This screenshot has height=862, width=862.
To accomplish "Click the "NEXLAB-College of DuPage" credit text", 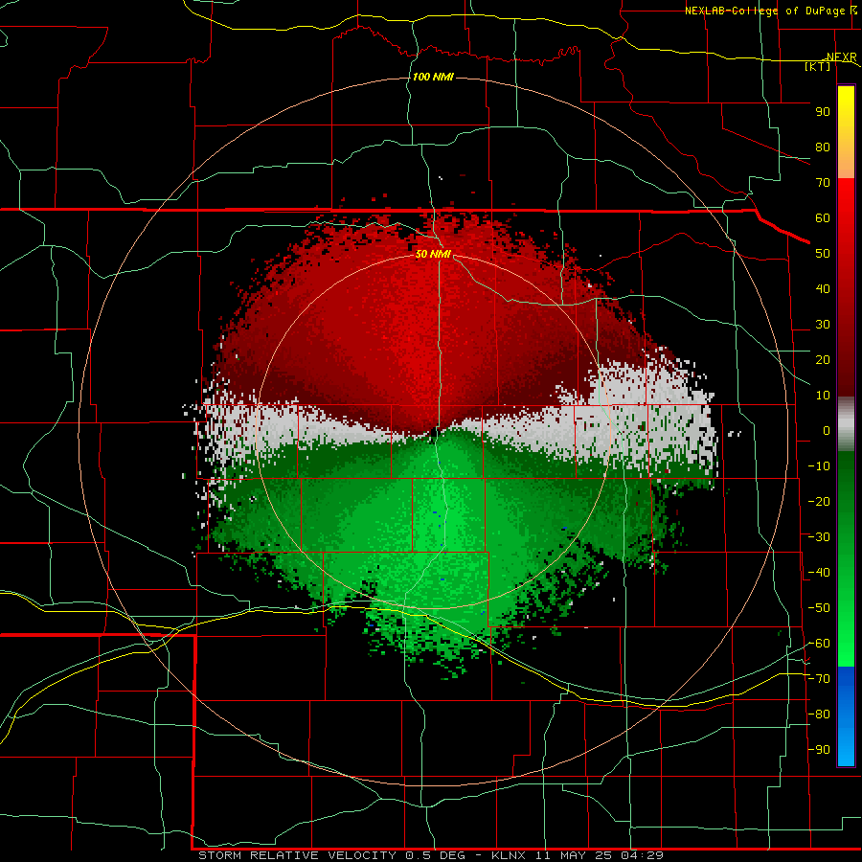I will coord(765,11).
